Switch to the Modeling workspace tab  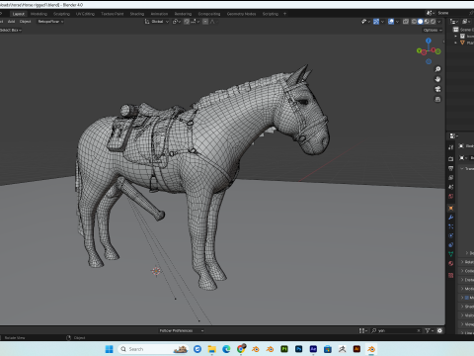[x=39, y=14]
